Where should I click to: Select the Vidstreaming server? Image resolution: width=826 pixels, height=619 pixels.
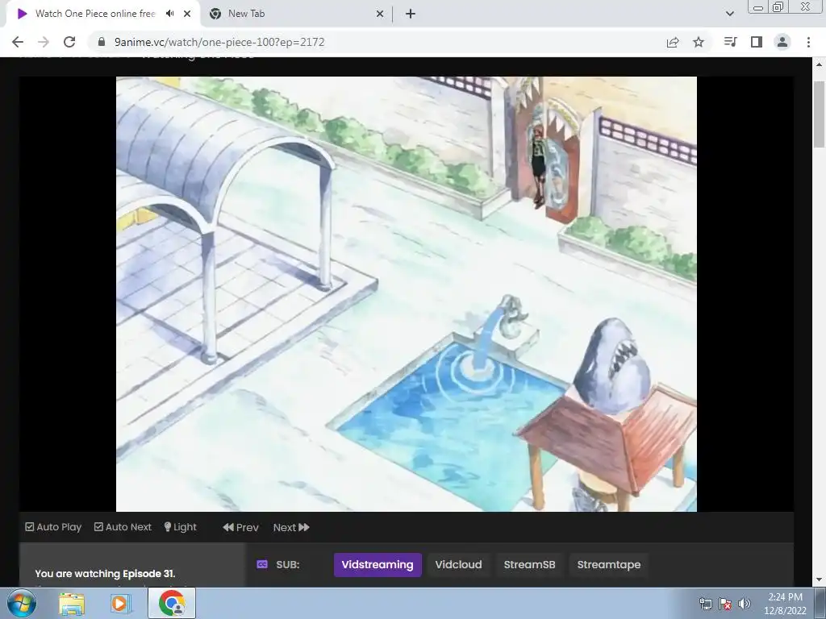pos(378,565)
